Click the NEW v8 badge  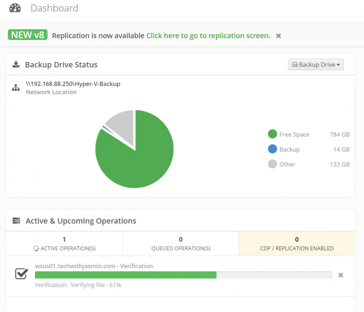click(x=27, y=35)
